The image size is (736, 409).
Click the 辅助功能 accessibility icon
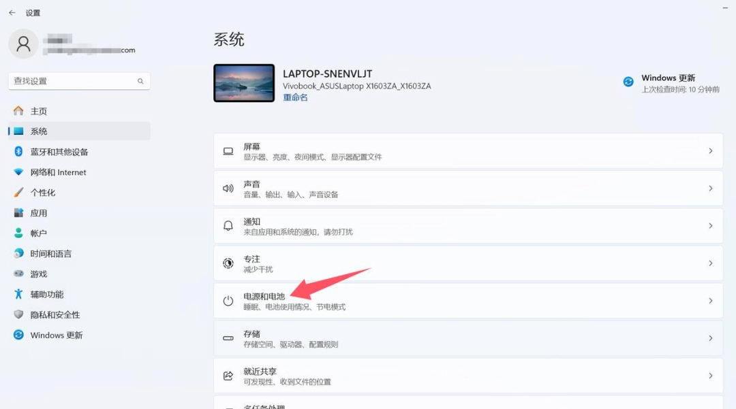coord(18,294)
